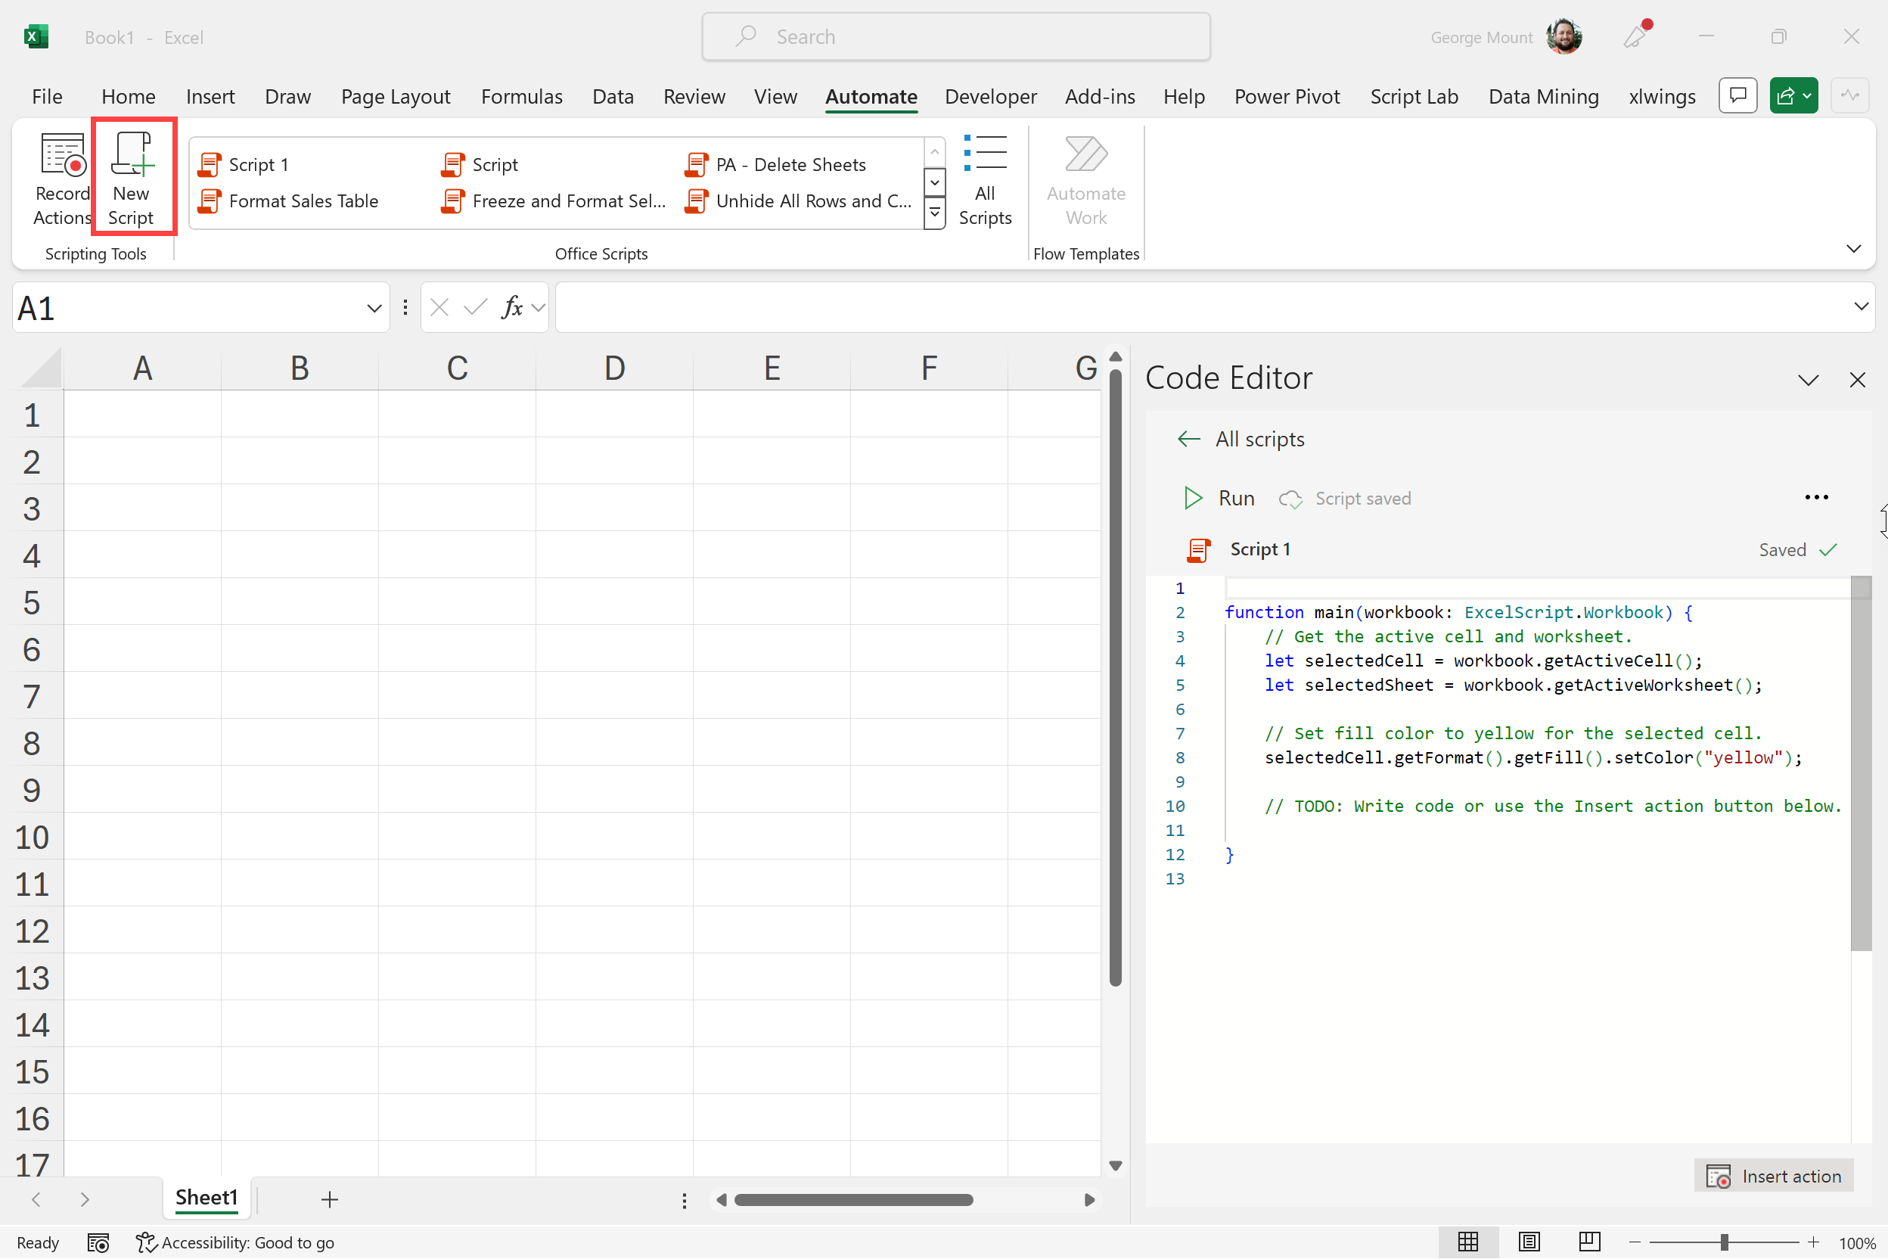1888x1259 pixels.
Task: Switch to Page Layout view
Action: point(1529,1242)
